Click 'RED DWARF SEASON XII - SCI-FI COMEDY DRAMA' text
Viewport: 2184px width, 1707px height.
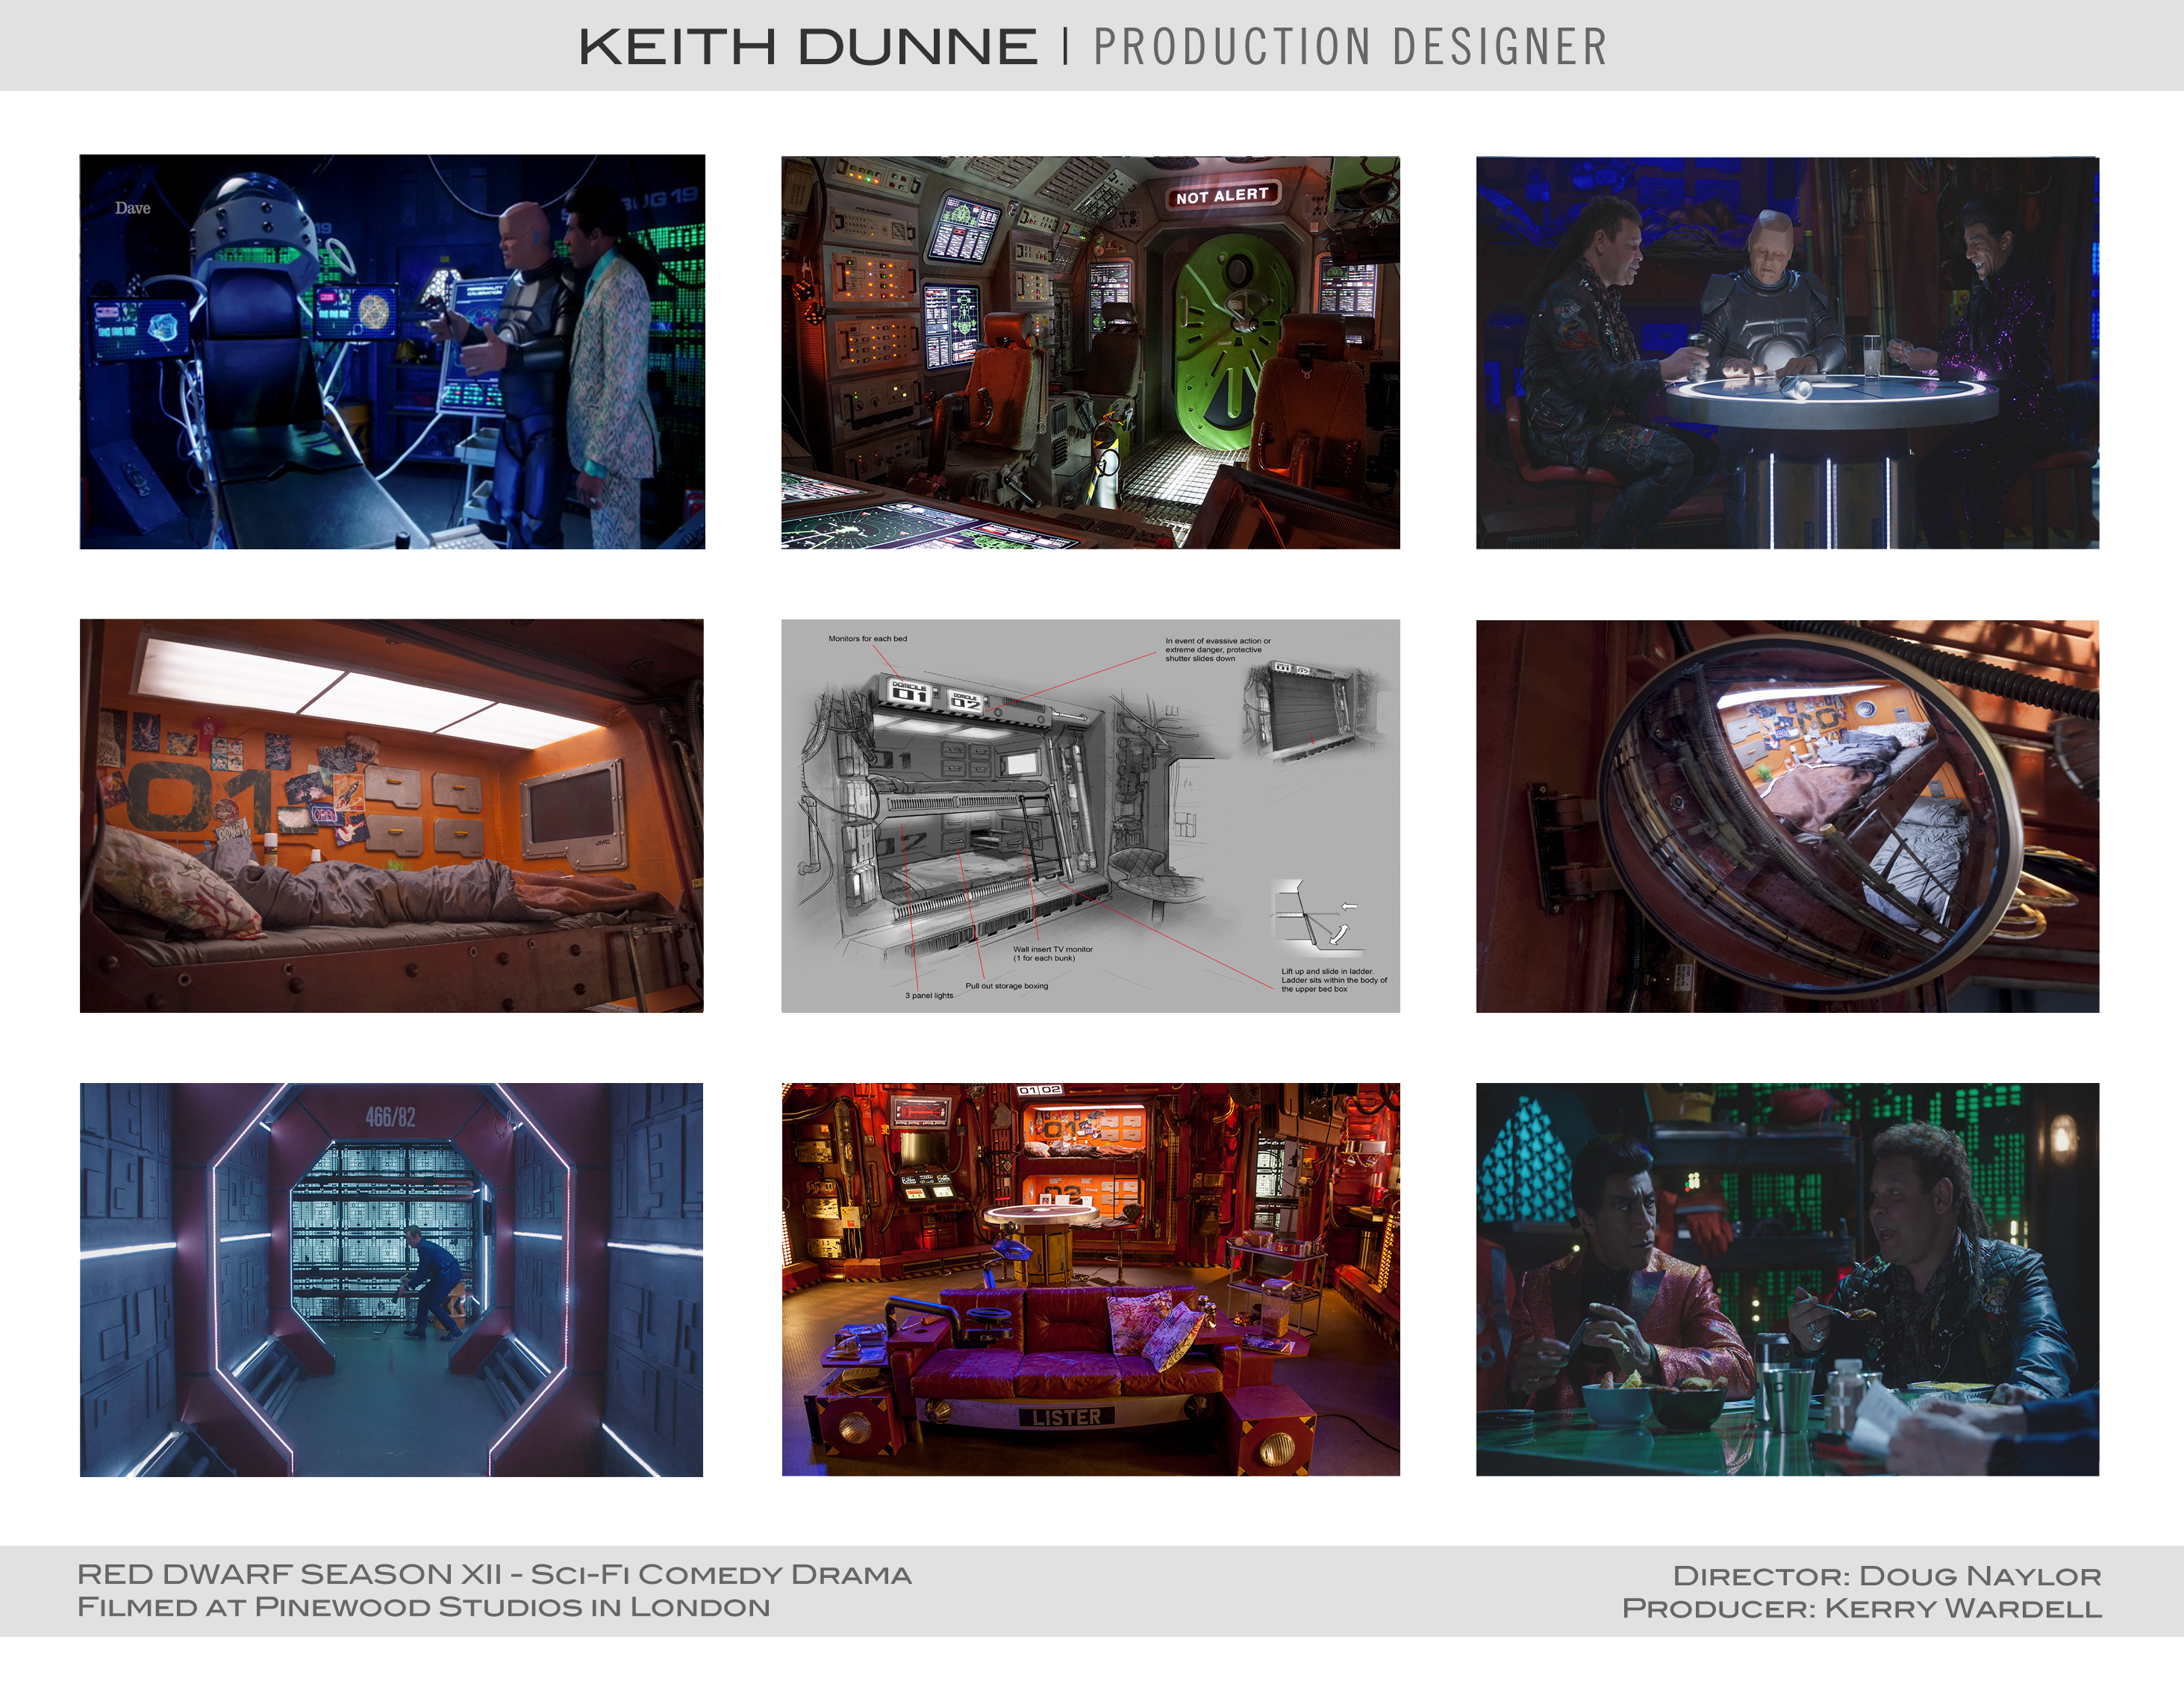[x=494, y=1574]
